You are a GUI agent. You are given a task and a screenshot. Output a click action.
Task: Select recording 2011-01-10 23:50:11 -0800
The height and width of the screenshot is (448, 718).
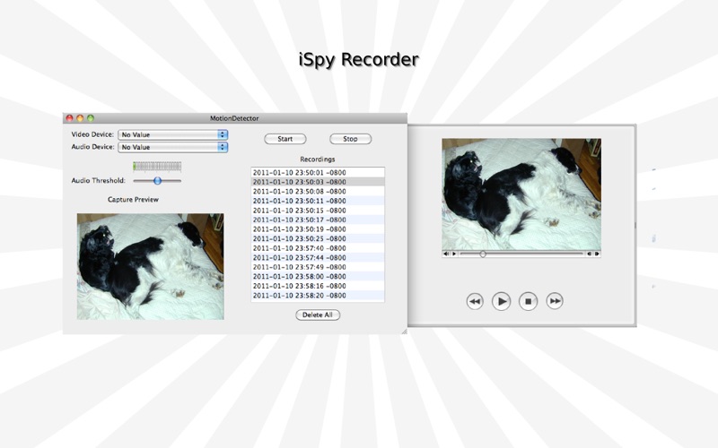point(318,201)
